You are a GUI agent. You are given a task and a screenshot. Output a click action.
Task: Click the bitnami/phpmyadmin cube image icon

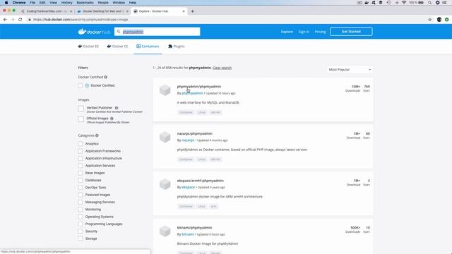pos(165,231)
